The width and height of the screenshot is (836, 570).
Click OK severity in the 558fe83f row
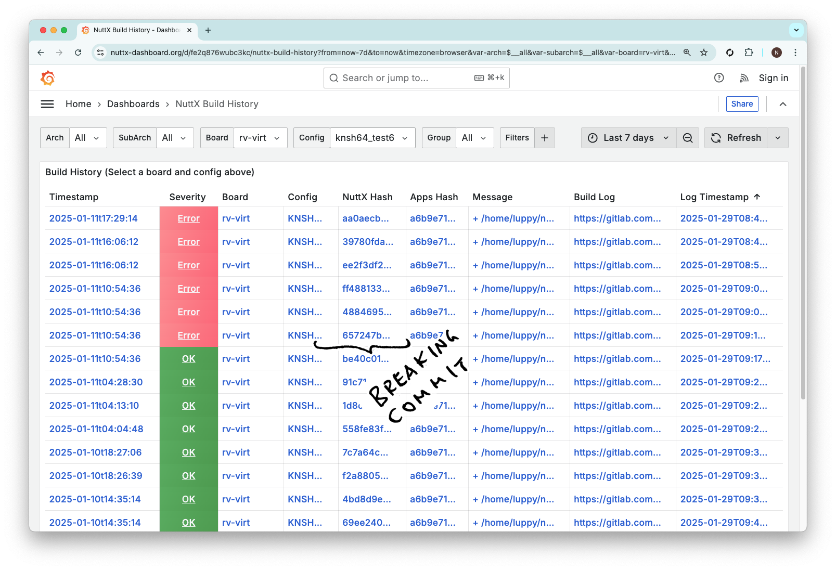point(189,429)
